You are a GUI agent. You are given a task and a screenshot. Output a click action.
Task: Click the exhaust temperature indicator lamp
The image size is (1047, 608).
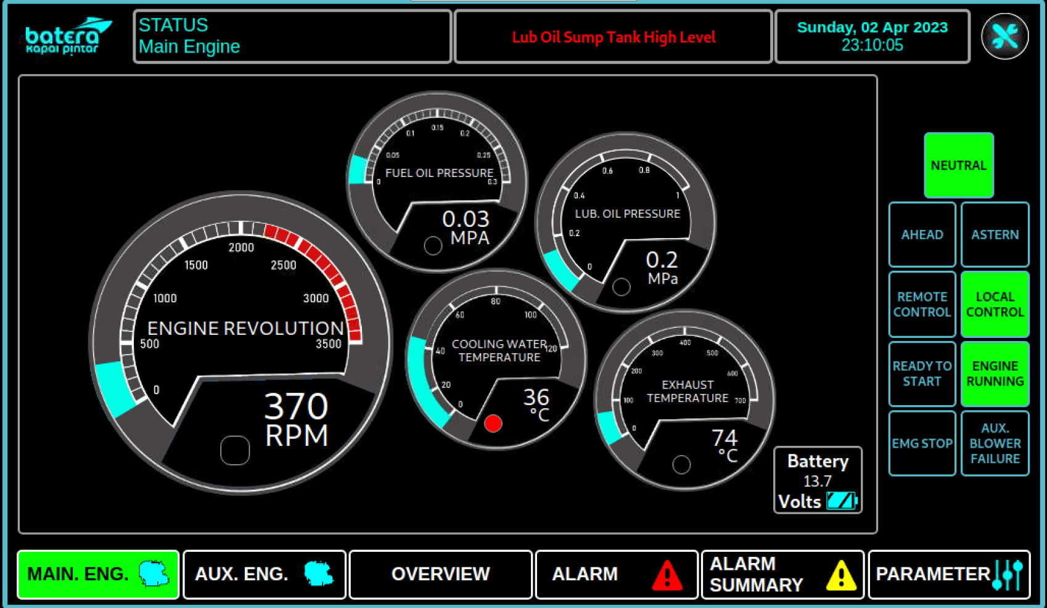click(x=681, y=464)
